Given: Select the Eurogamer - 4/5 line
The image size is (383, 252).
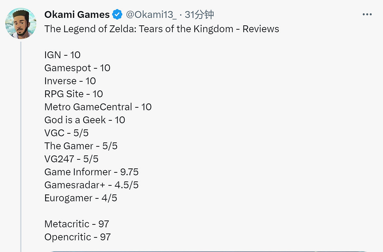Looking at the screenshot, I should [81, 198].
